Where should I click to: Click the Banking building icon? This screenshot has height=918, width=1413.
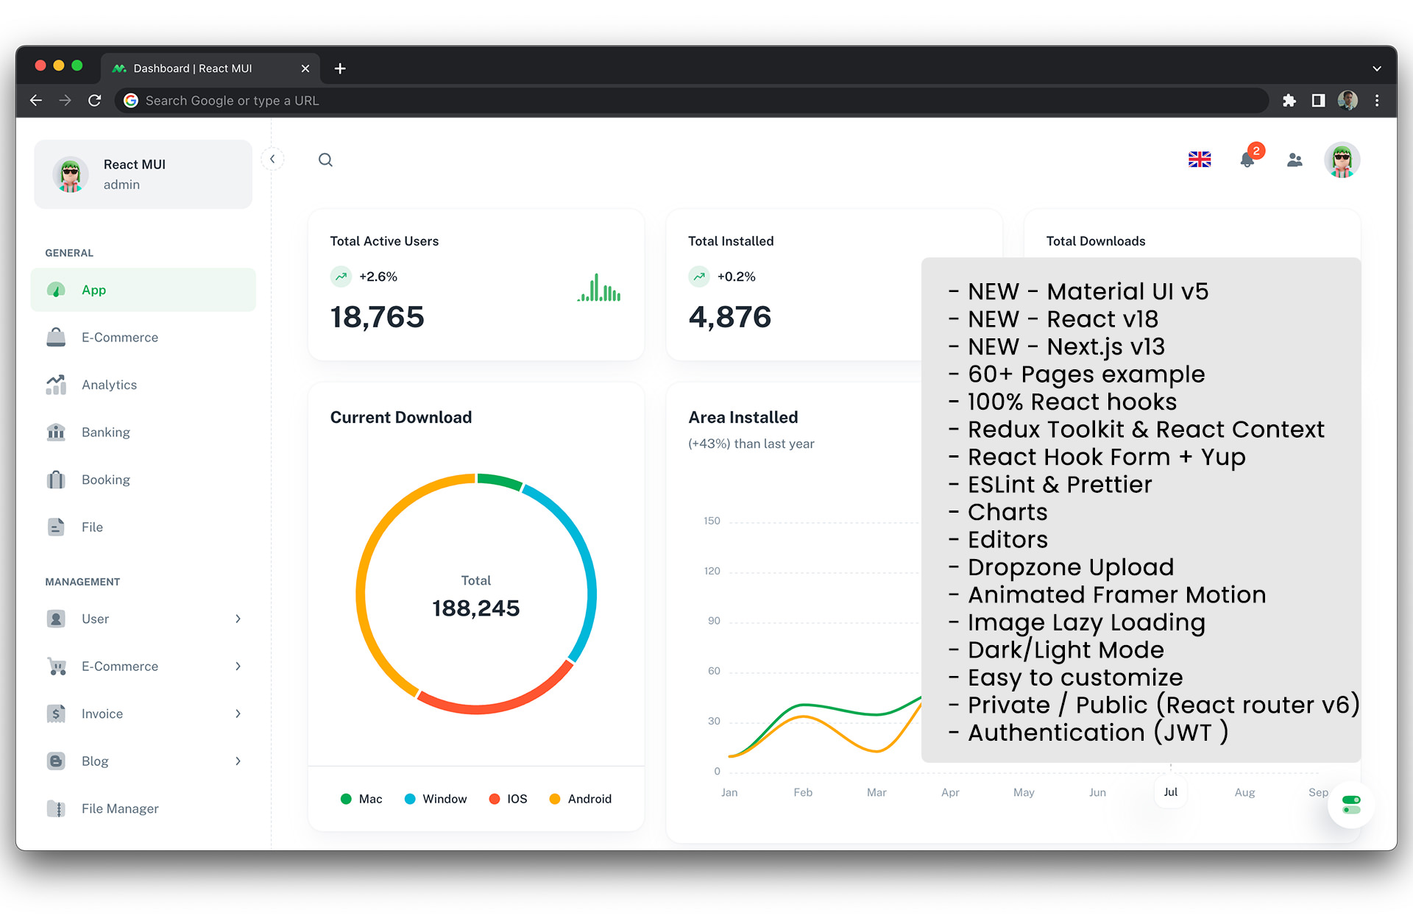click(56, 432)
